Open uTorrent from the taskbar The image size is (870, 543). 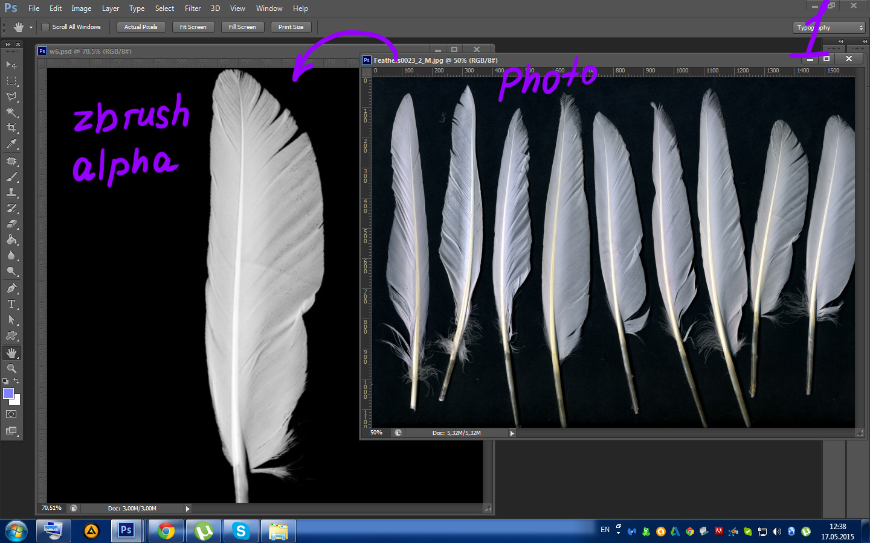point(204,532)
